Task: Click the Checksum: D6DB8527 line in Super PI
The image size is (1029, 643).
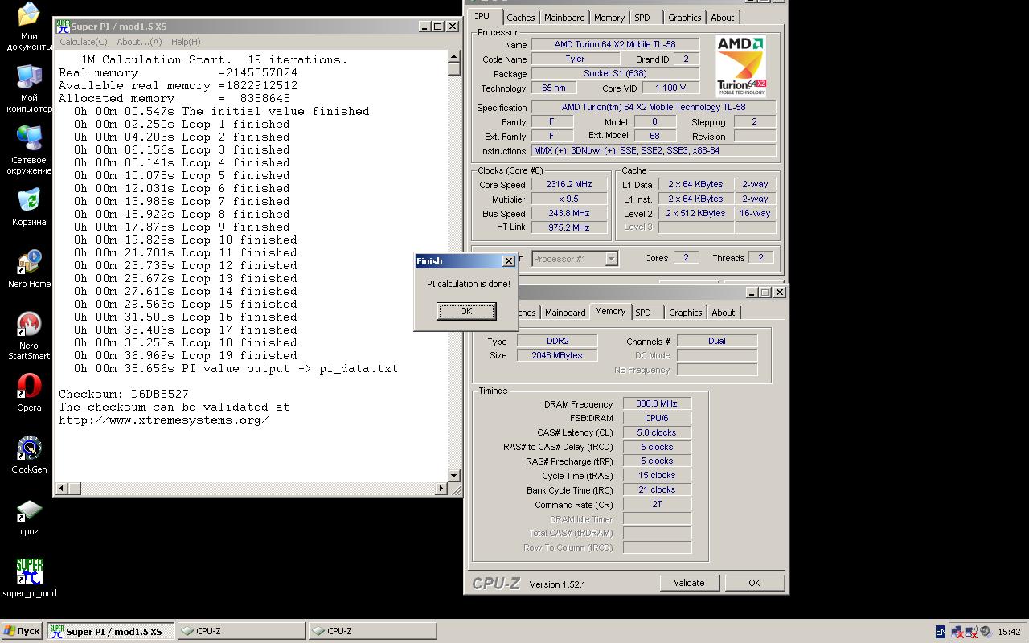Action: (x=124, y=394)
